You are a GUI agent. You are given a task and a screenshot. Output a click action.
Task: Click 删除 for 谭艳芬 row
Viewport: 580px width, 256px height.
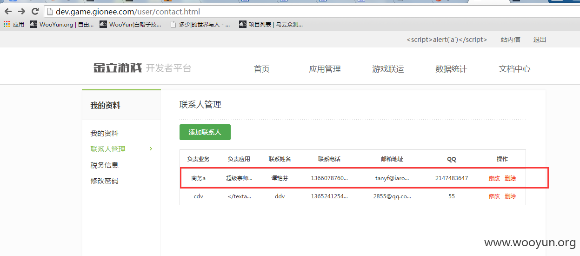pos(510,178)
